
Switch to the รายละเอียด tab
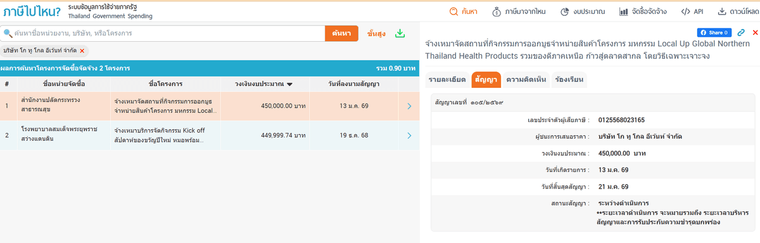[x=447, y=80]
